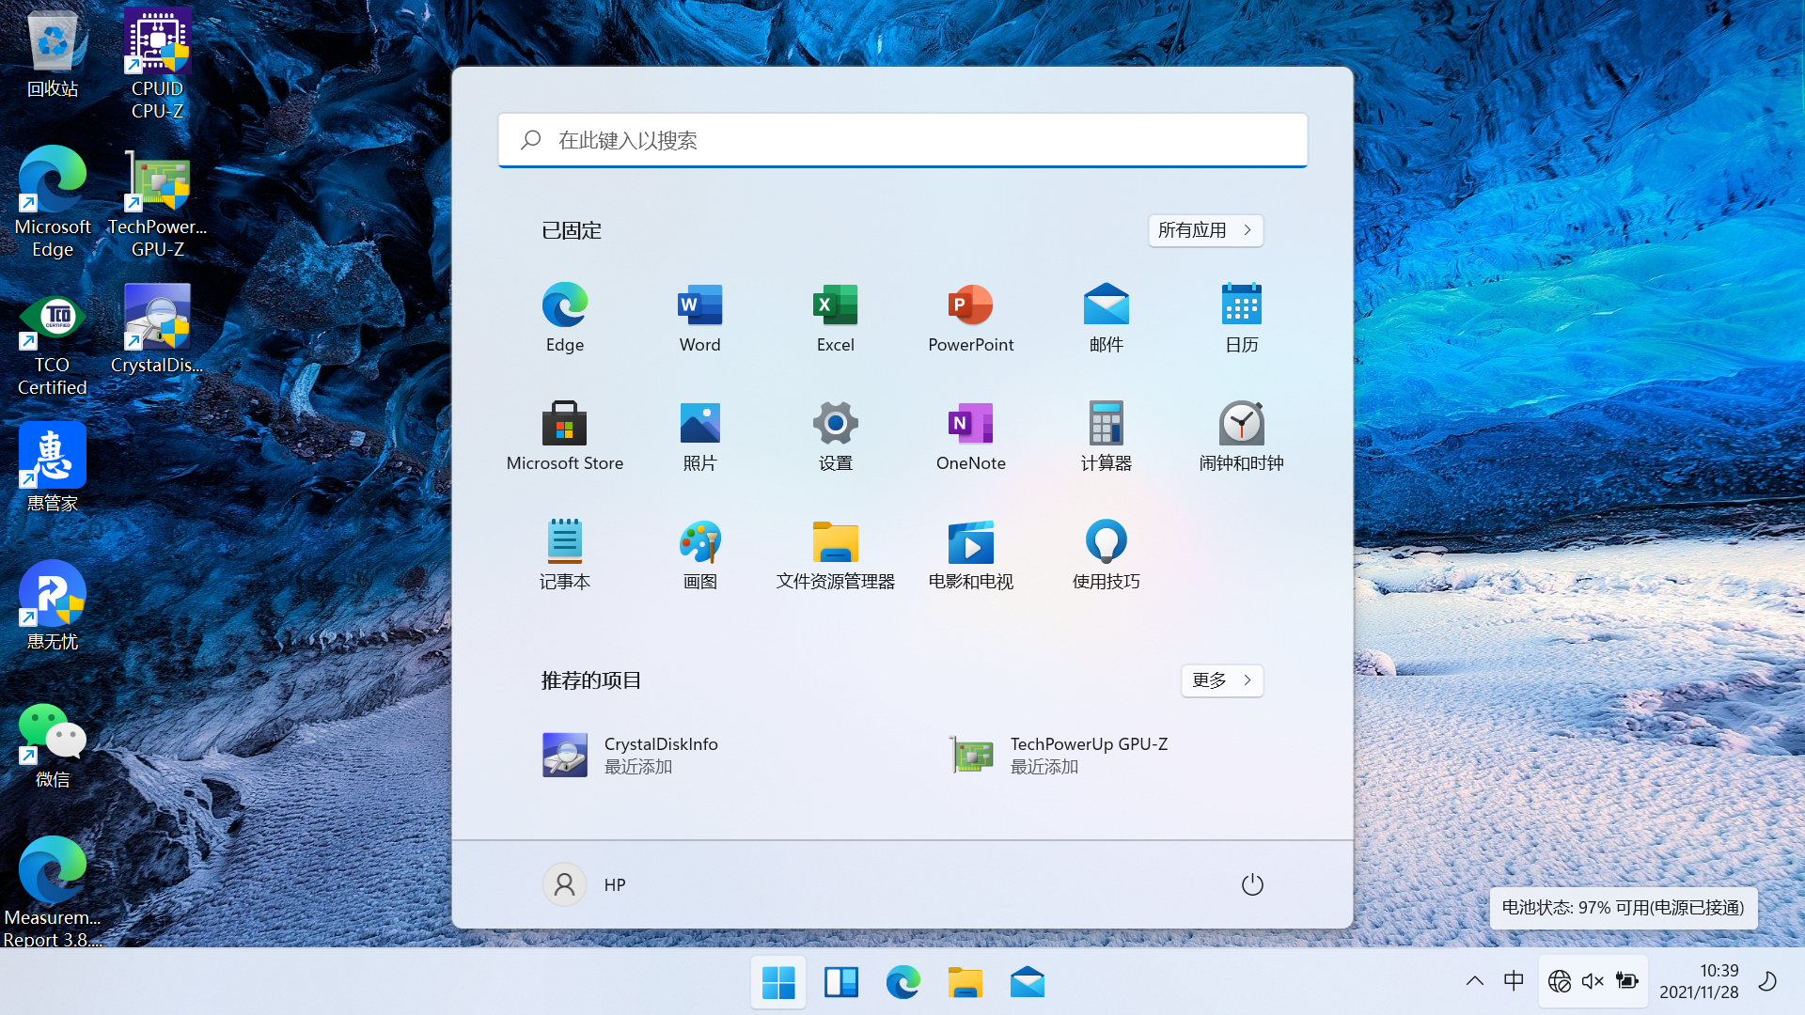
Task: Open 使用技巧 tips app
Action: [1107, 554]
